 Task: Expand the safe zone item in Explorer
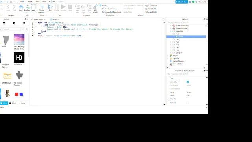coord(170,53)
